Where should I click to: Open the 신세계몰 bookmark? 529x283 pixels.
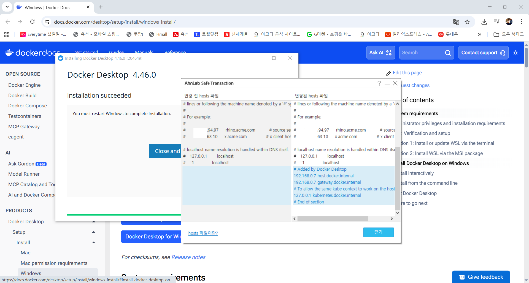[x=236, y=34]
